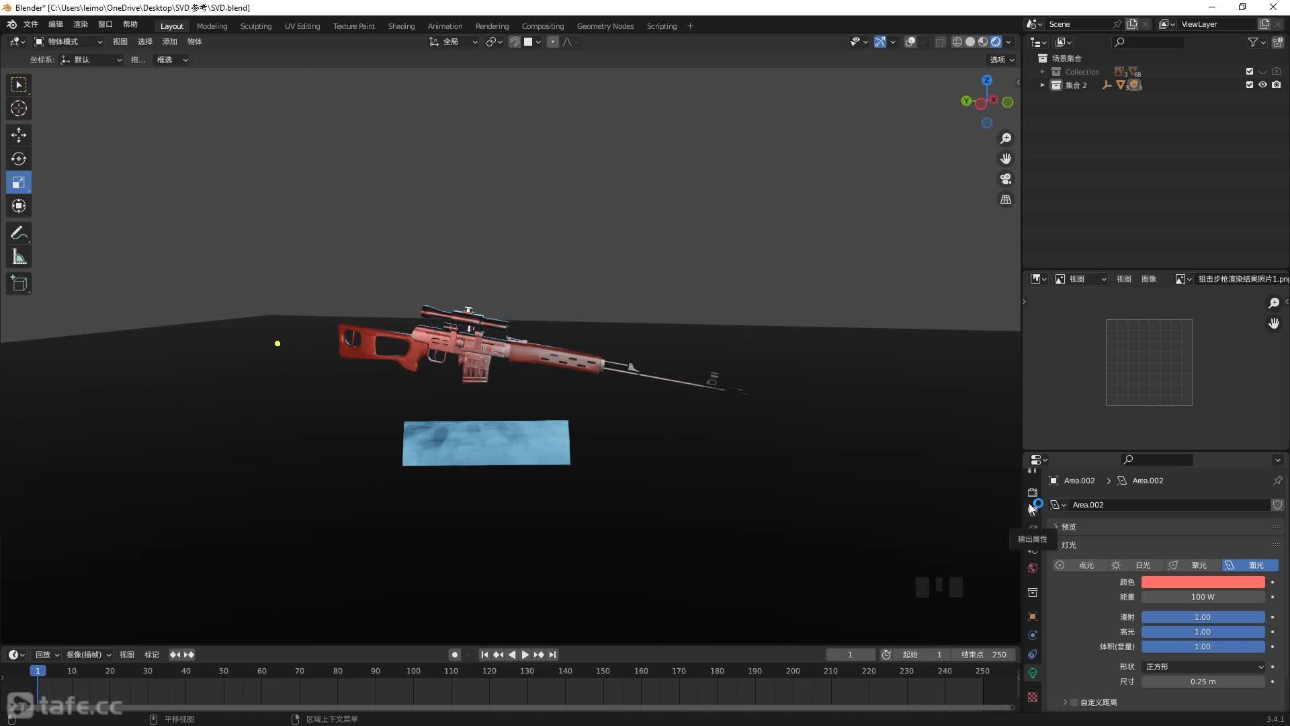Toggle camera view in the viewport
The image size is (1290, 726).
1006,179
